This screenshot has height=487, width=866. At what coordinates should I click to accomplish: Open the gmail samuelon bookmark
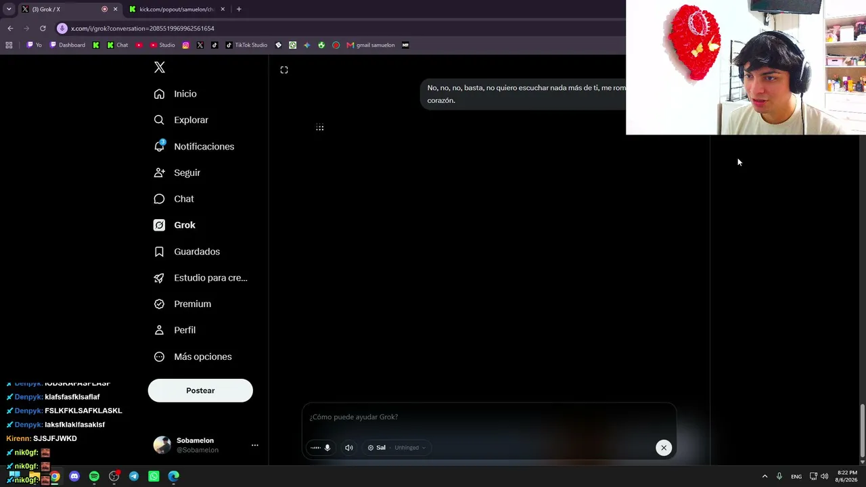371,45
